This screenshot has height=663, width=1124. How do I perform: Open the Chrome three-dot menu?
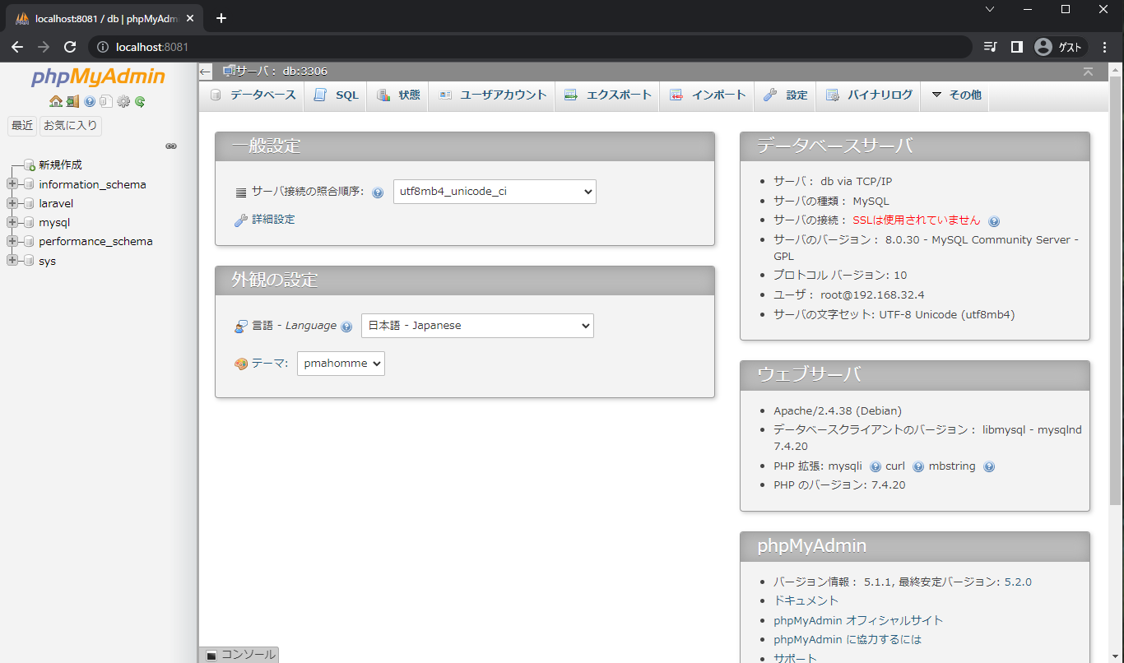point(1105,47)
